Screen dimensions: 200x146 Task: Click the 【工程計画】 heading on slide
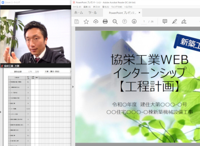pos(150,86)
